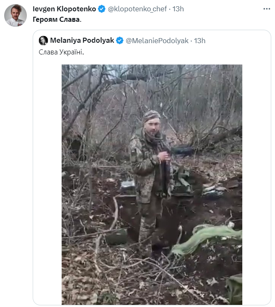Click the soldier's camouflage cap in video
Screen dimensions: 275x307
[x=152, y=115]
